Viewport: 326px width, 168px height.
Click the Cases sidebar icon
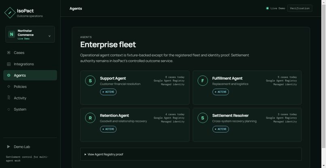[x=8, y=52]
